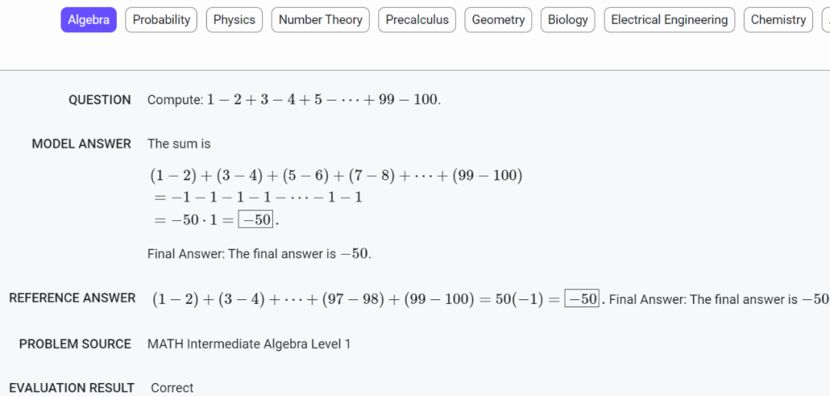
Task: Switch to Precalculus examples
Action: coord(417,20)
